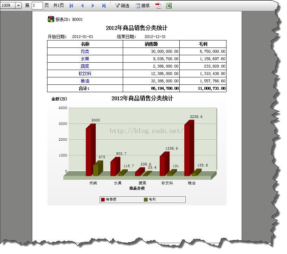The width and height of the screenshot is (287, 254).
Task: Jump to last page icon
Action: (104, 6)
